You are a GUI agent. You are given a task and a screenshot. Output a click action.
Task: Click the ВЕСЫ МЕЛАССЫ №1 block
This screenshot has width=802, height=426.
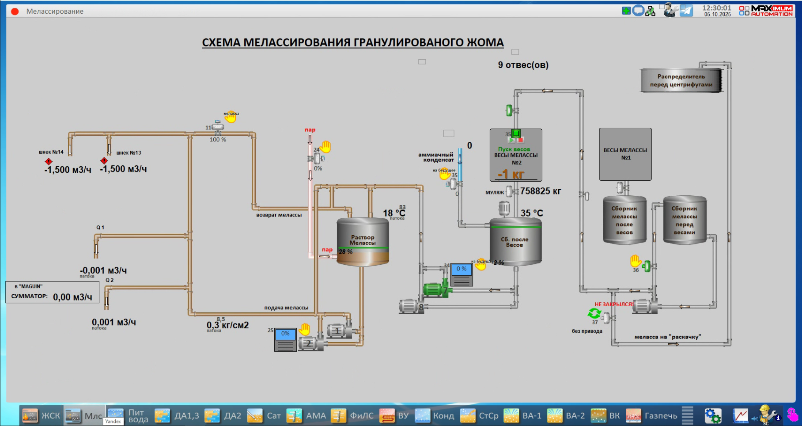625,154
